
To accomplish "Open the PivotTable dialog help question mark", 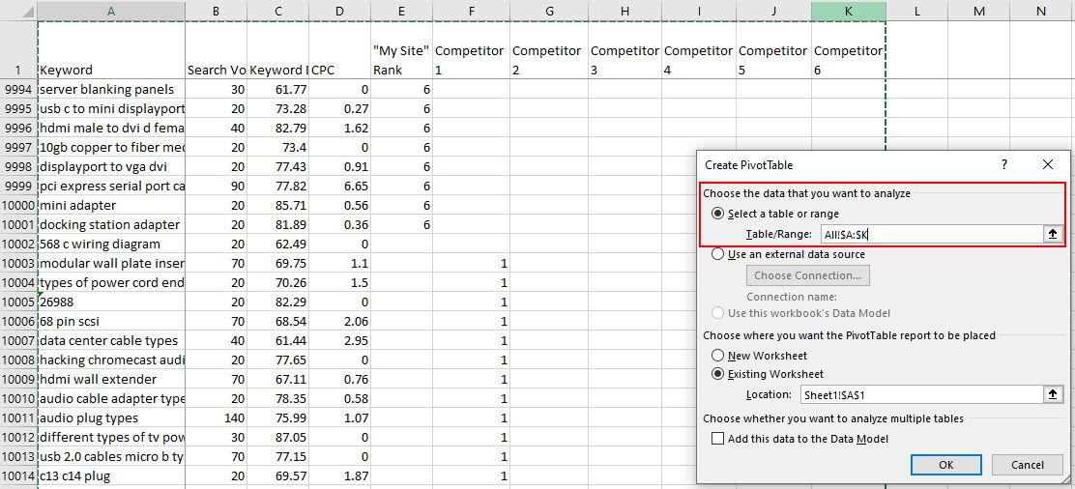I will tap(1003, 165).
